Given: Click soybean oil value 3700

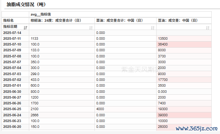Looking at the screenshot, I should (x=162, y=56).
